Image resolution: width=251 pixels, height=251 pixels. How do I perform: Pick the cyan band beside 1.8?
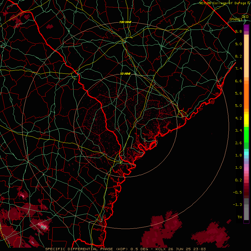pyautogui.click(x=246, y=153)
